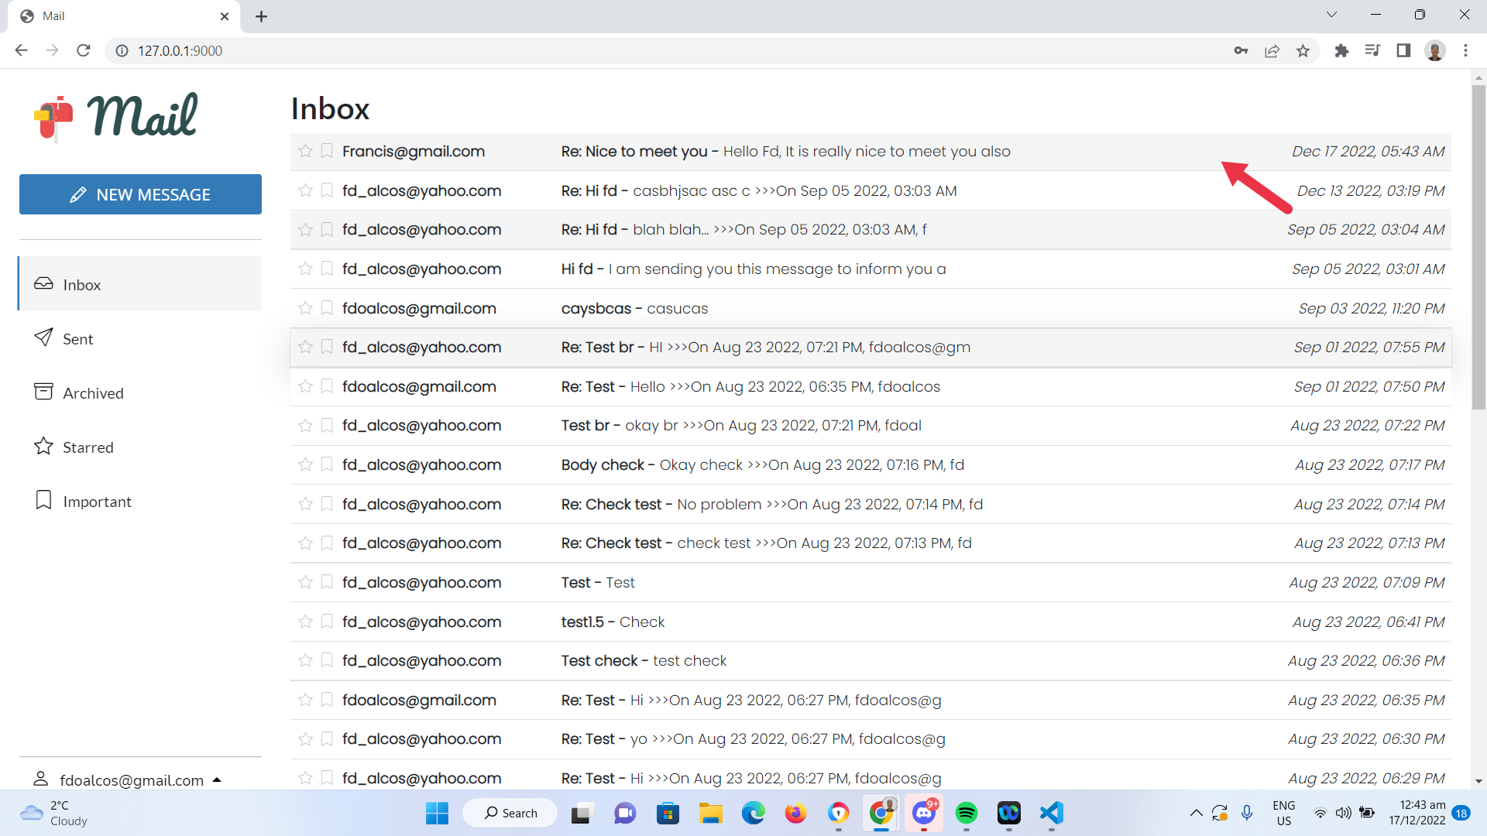
Task: Click the NEW MESSAGE button
Action: (x=140, y=194)
